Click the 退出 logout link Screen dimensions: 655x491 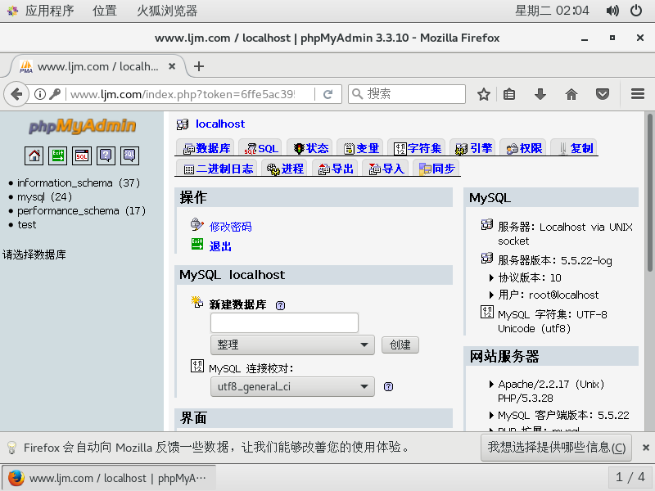tap(220, 246)
